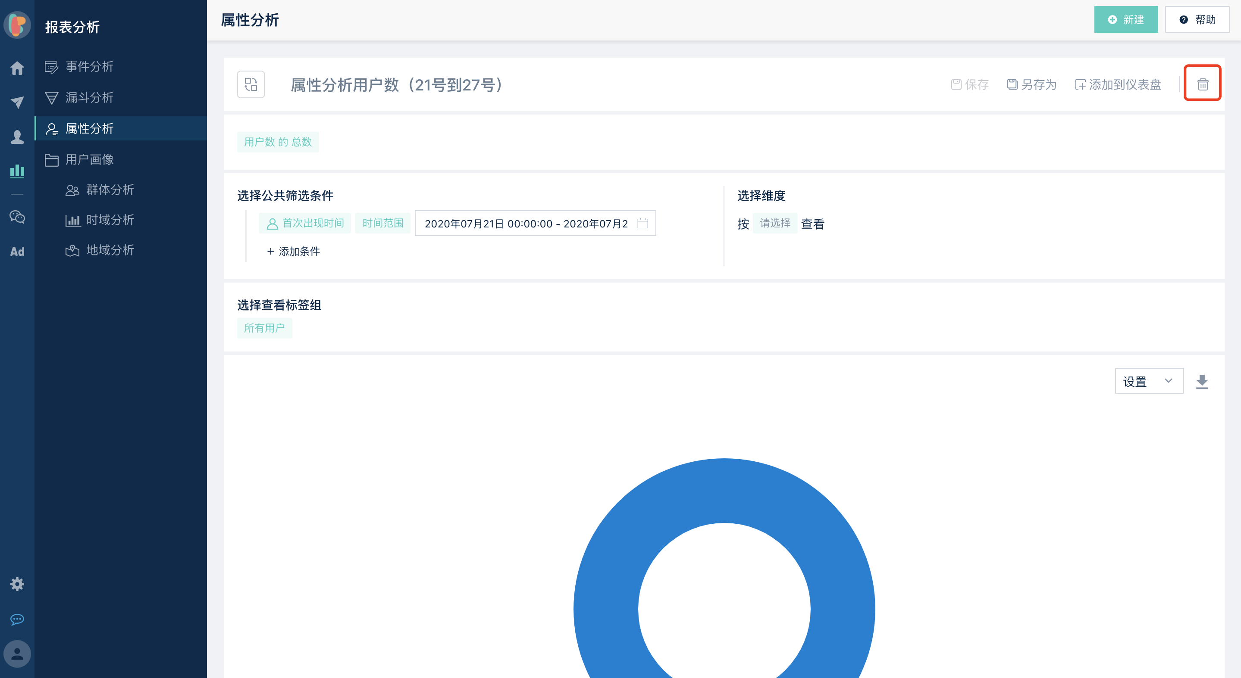The width and height of the screenshot is (1241, 678).
Task: Open settings gear in left rail
Action: [17, 584]
